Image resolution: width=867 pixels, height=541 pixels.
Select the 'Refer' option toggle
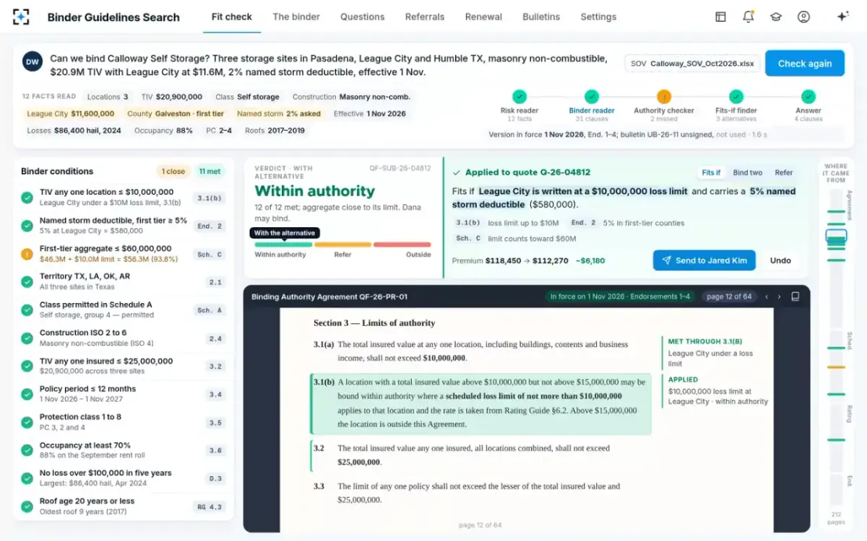[x=784, y=173]
